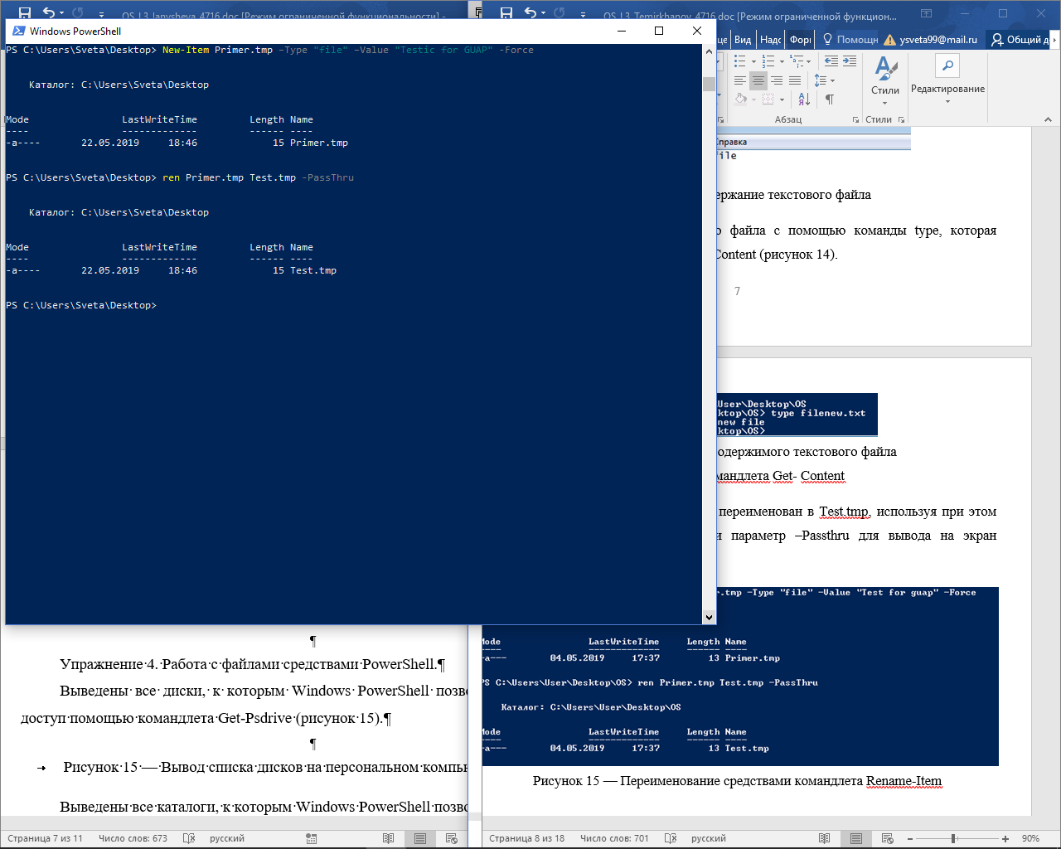Open the Редактирование dropdown

pos(947,80)
